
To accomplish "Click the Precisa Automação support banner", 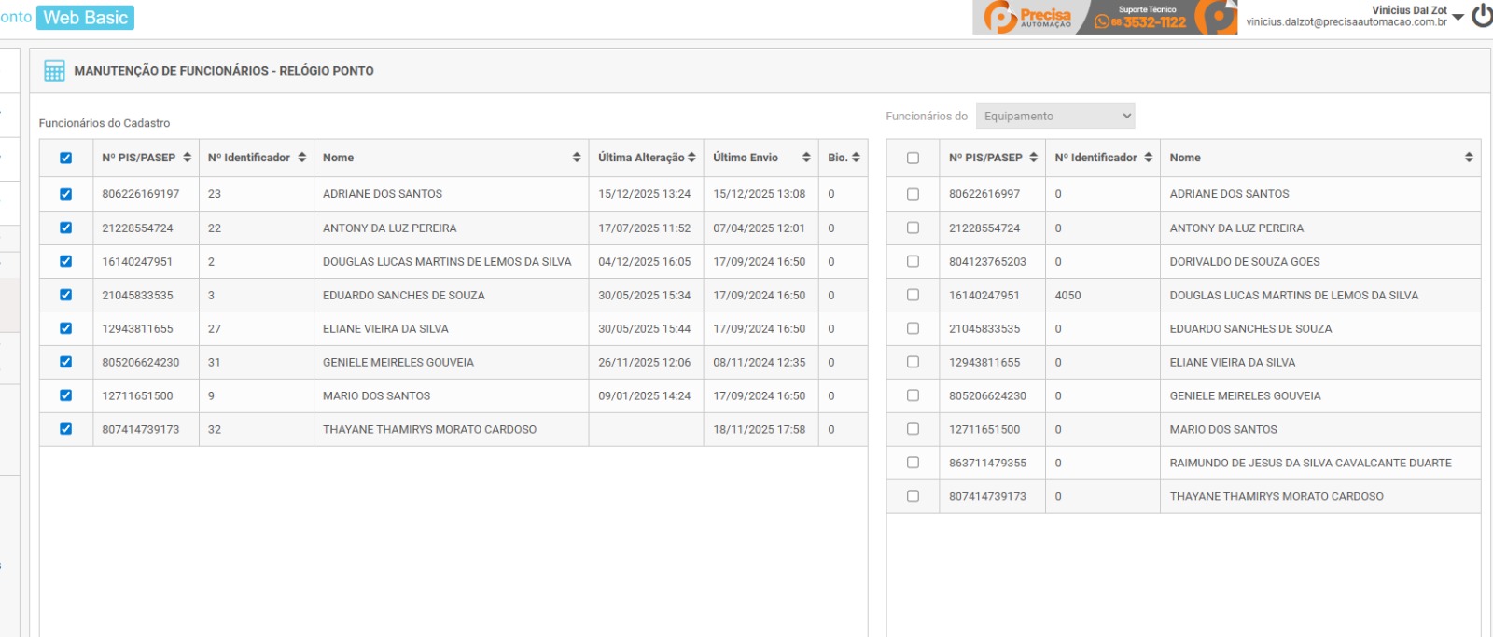I will click(x=1104, y=17).
